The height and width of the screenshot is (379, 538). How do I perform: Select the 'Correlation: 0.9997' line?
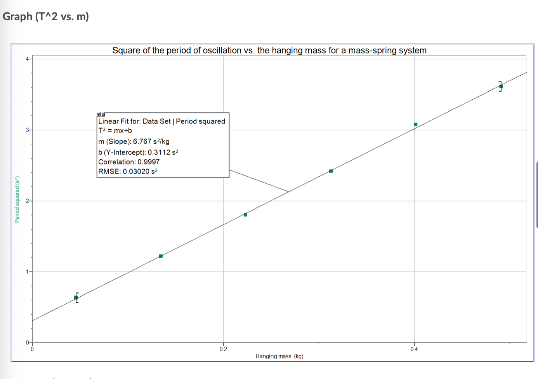[129, 162]
